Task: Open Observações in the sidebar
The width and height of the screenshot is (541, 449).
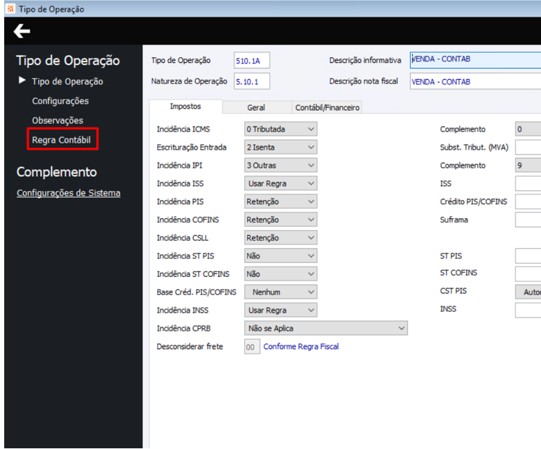Action: pyautogui.click(x=57, y=120)
